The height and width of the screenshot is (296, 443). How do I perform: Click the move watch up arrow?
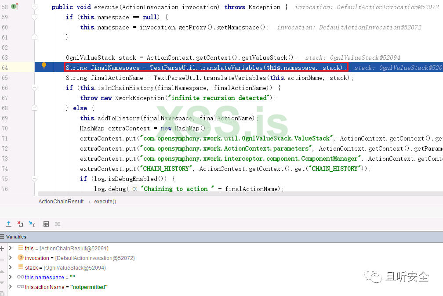(x=2, y=271)
